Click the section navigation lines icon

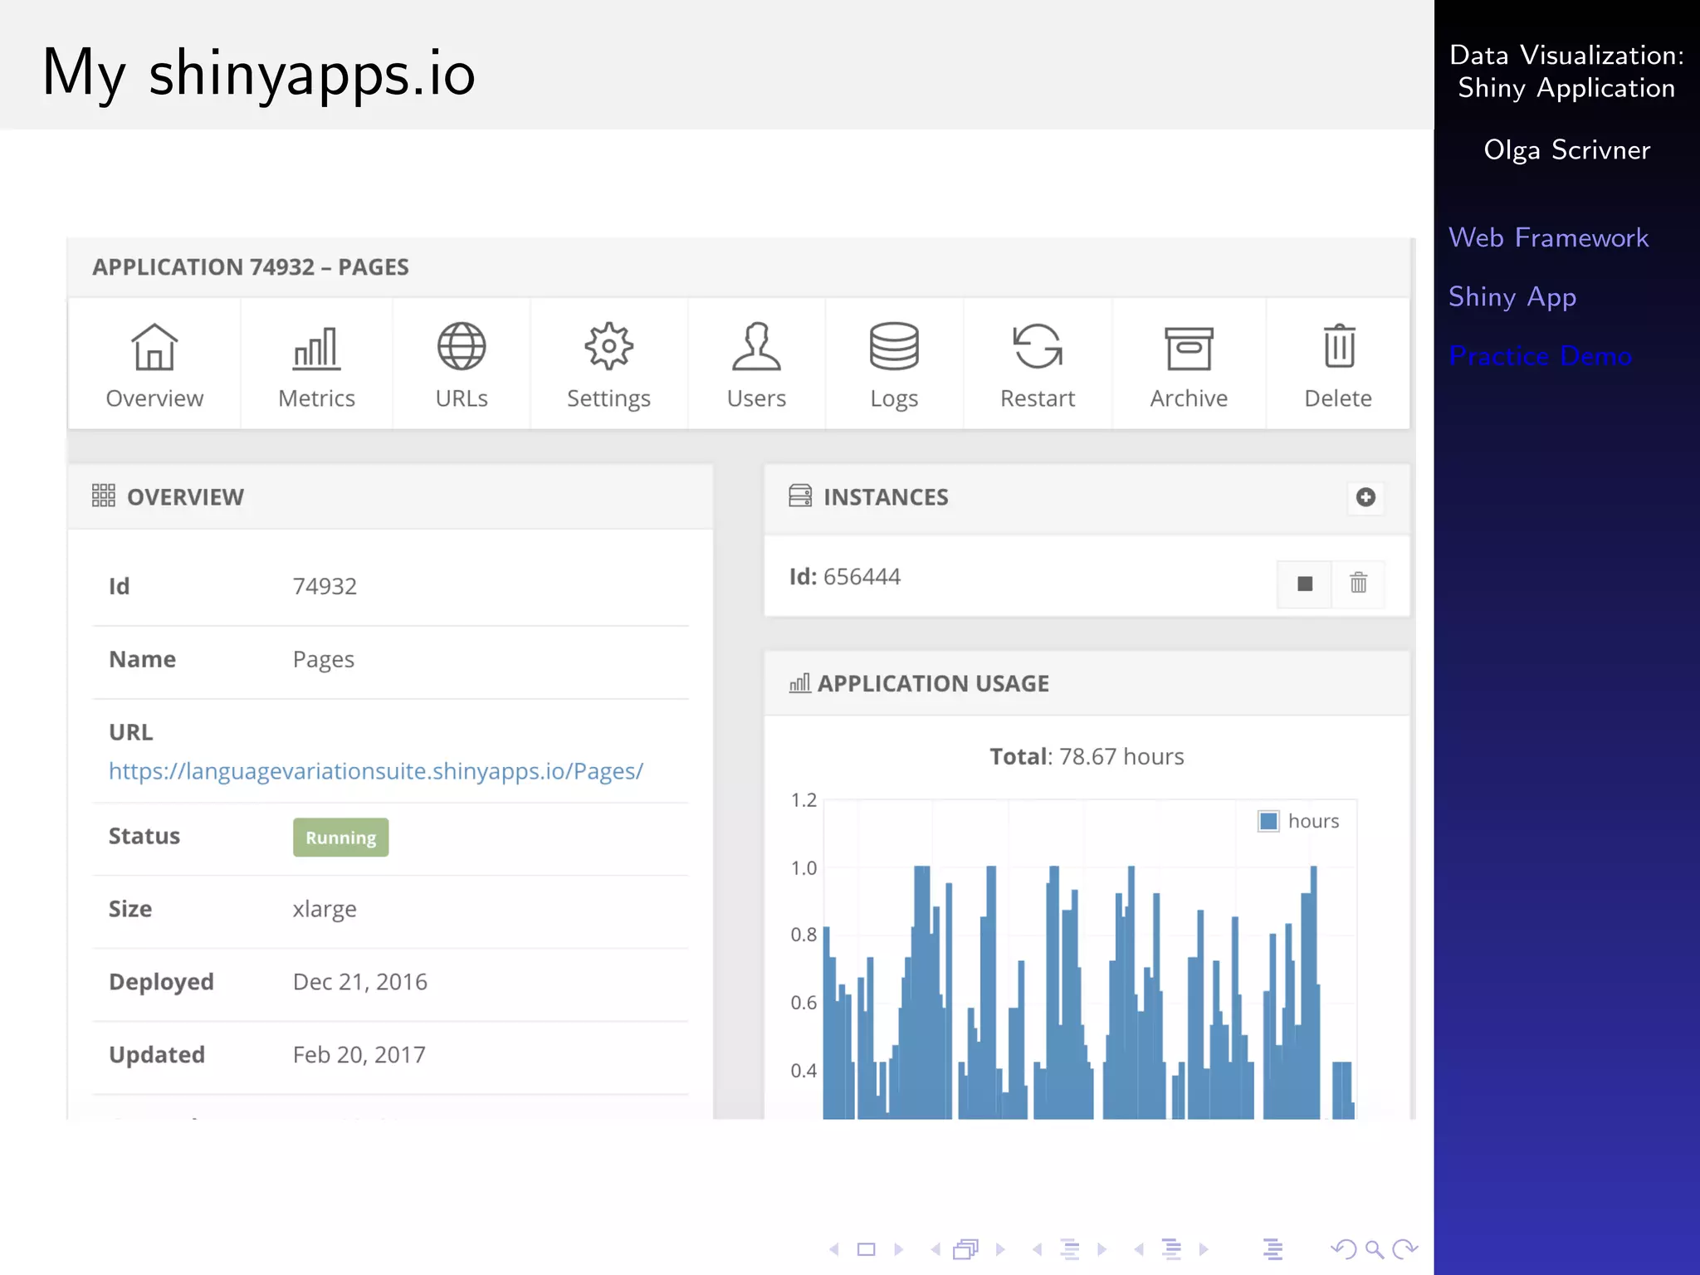(x=1171, y=1249)
